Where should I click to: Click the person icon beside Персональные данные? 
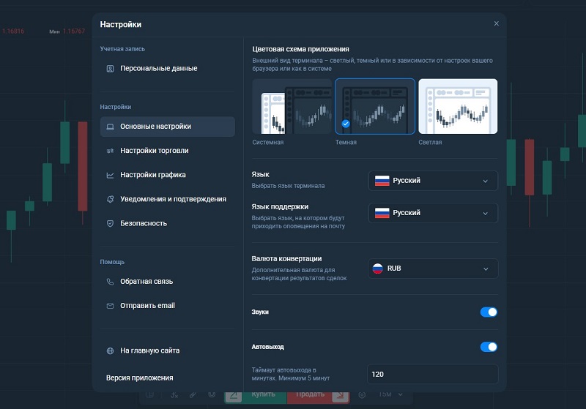(x=110, y=69)
